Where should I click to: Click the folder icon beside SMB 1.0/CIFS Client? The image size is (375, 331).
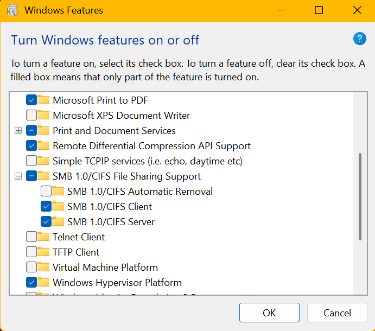[58, 206]
